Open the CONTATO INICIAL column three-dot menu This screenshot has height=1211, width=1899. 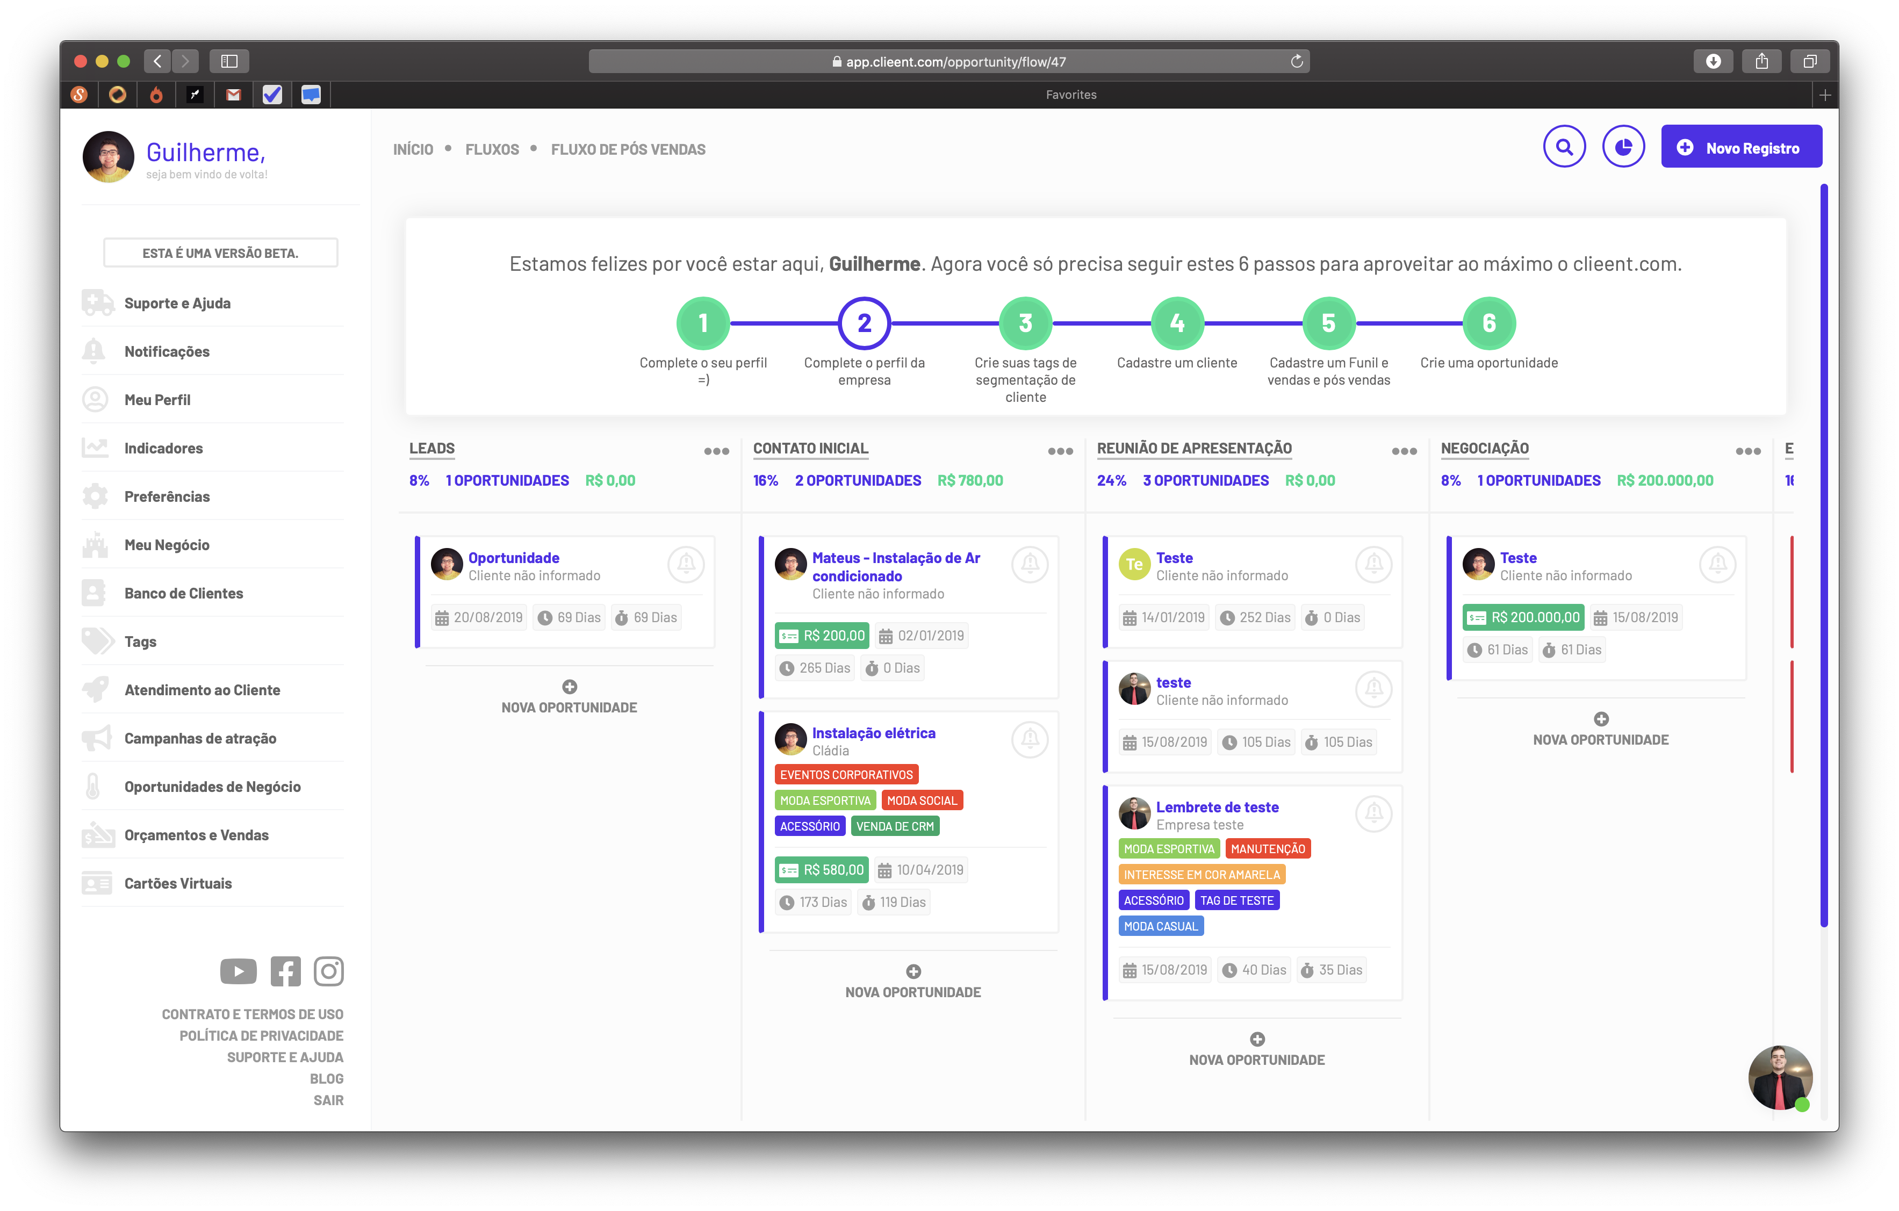pos(1060,451)
